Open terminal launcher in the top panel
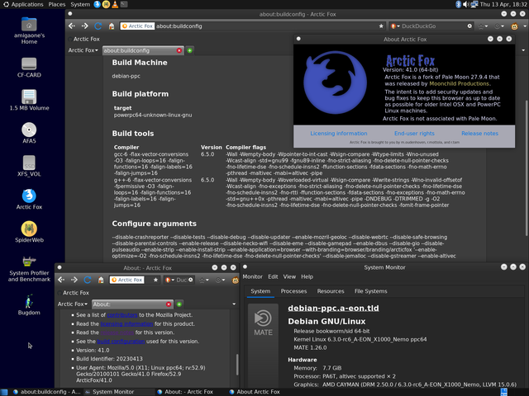The image size is (529, 396). coord(124,4)
